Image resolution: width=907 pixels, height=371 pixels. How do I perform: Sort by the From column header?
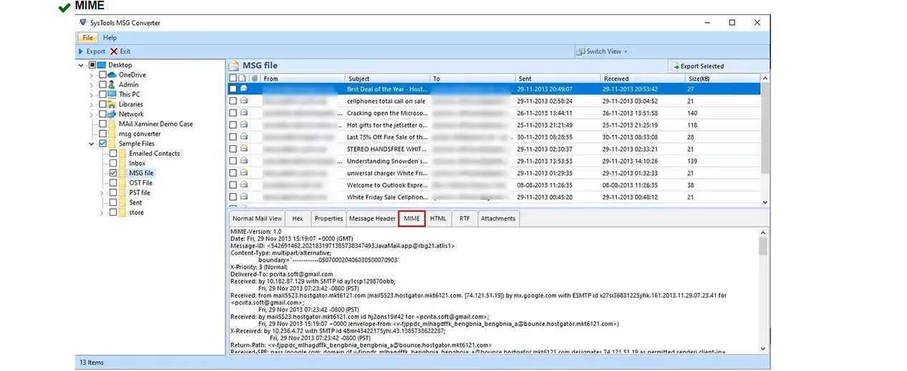[x=303, y=79]
